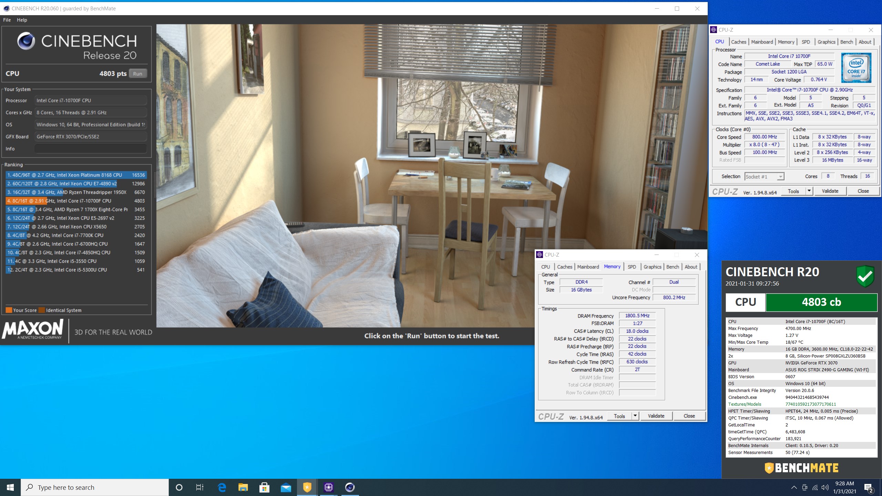
Task: Click the CPU-Z icon in lower window title
Action: pos(540,255)
